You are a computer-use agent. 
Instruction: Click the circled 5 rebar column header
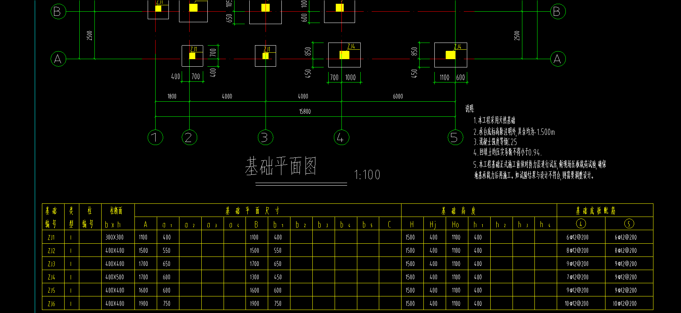point(629,224)
